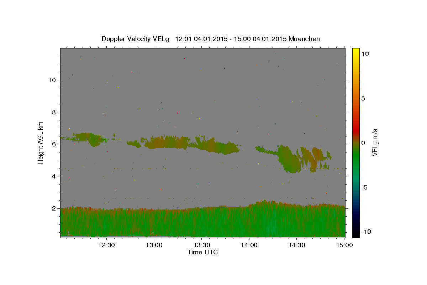Click the "Muenchen" location label in the title
Viewport: 427px width, 285px height.
tap(304, 39)
